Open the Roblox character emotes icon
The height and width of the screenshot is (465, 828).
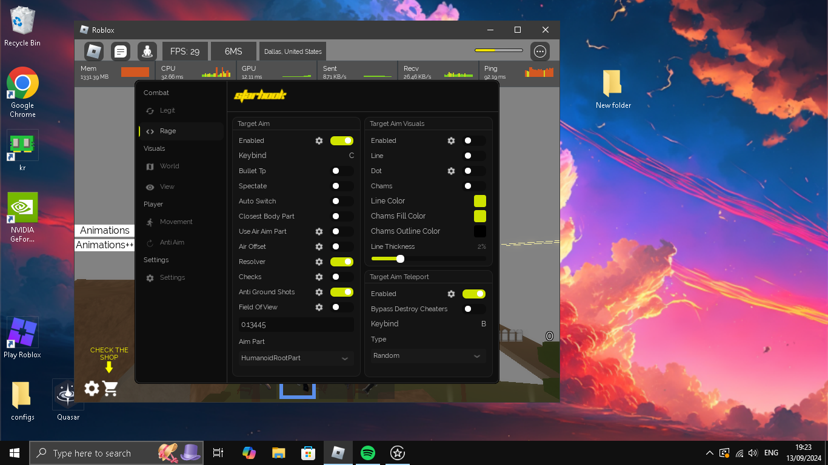147,51
